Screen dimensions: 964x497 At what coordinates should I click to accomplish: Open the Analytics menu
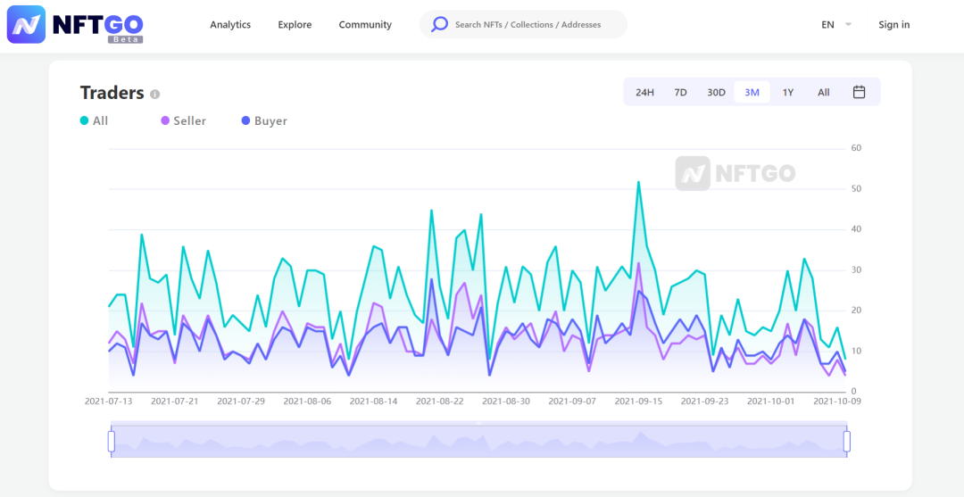click(x=230, y=25)
